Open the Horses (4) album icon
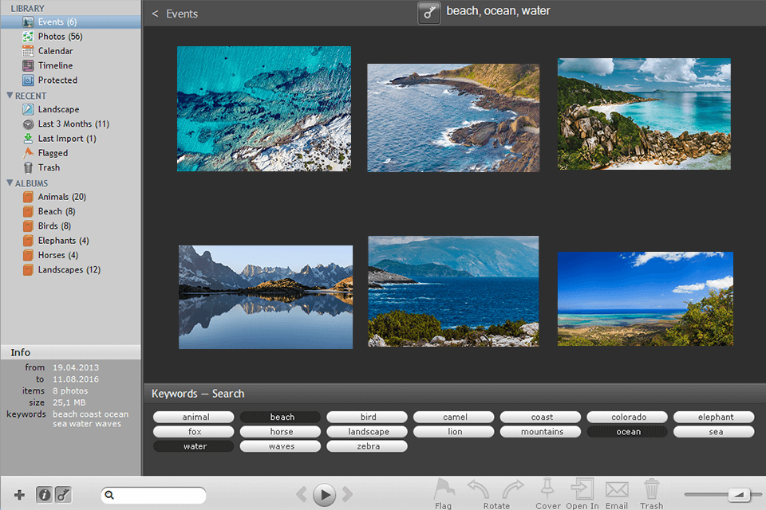Screen dimensions: 766x510 tap(29, 255)
